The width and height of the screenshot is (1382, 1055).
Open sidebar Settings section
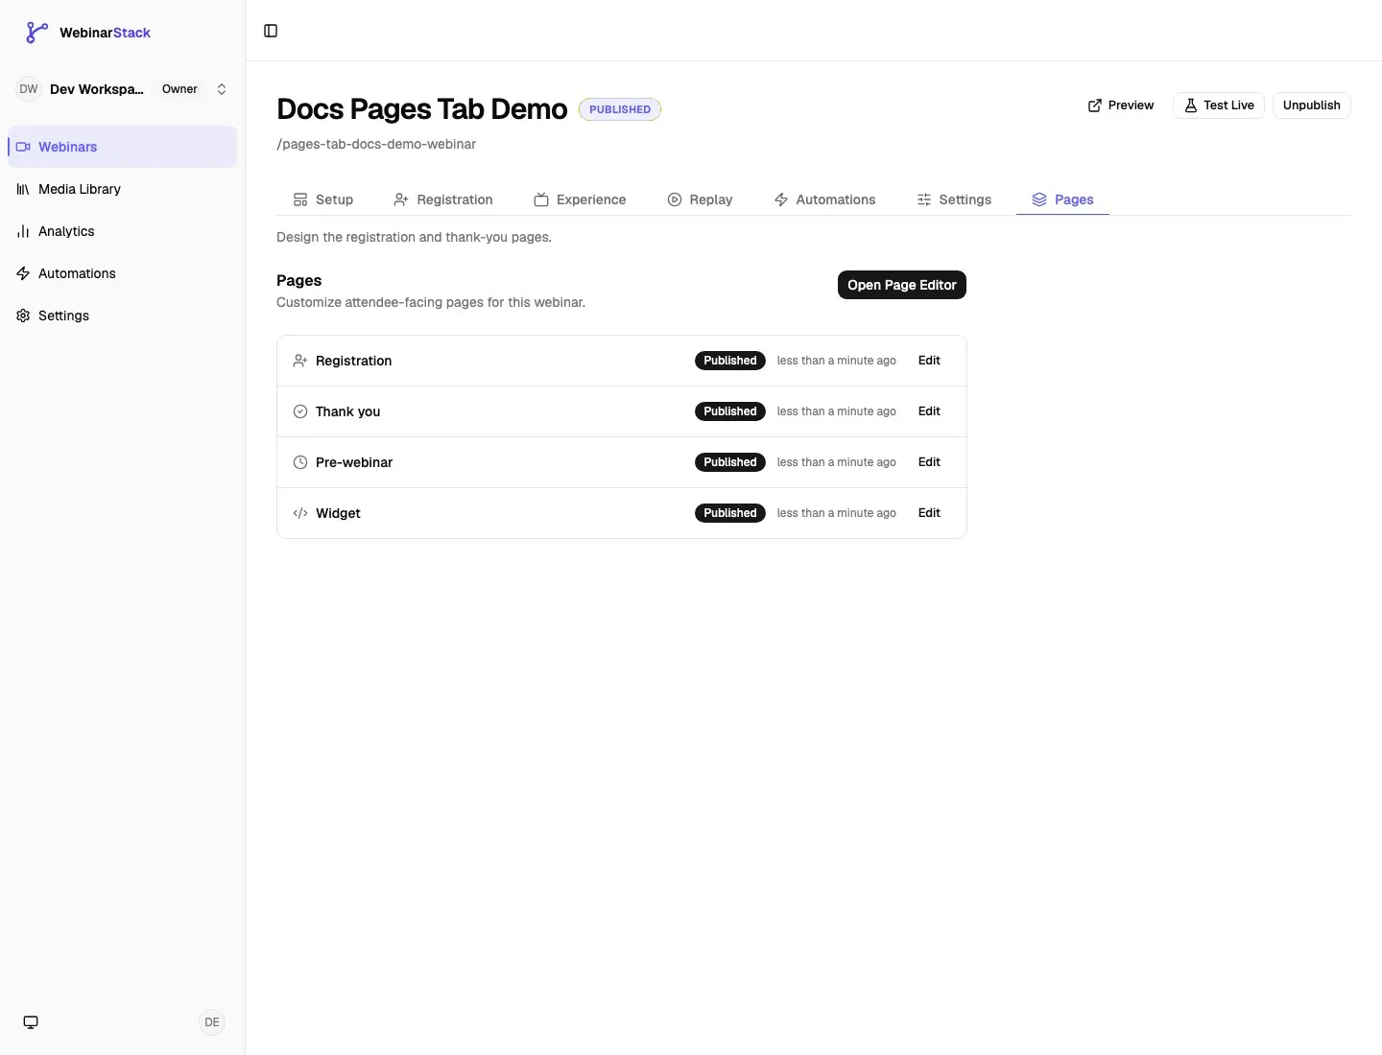point(122,316)
